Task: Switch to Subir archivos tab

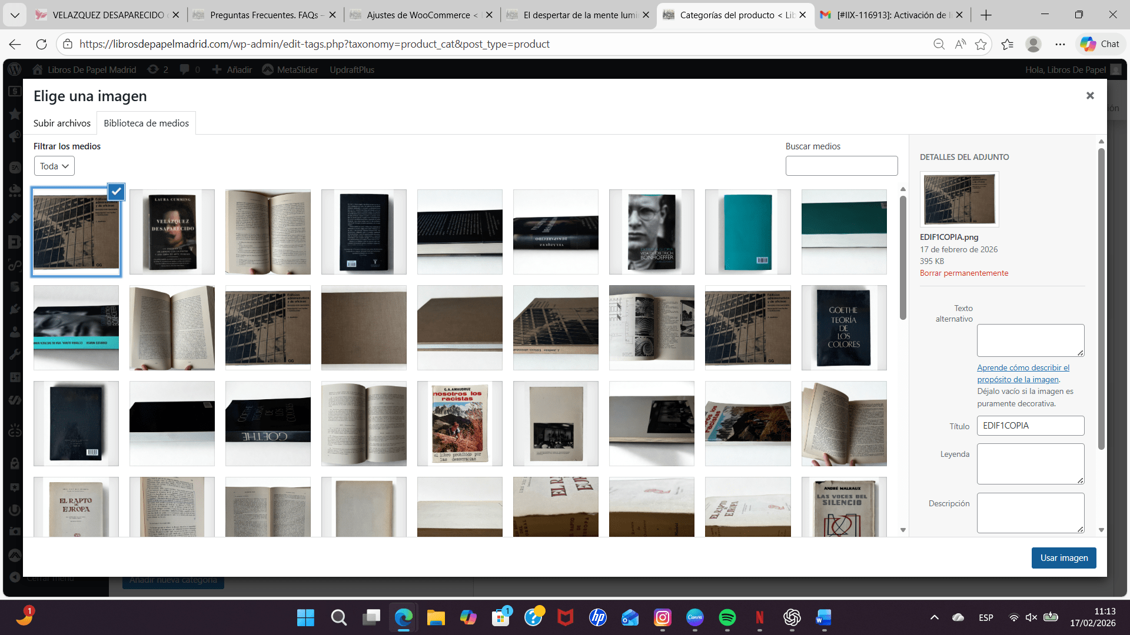Action: 62,123
